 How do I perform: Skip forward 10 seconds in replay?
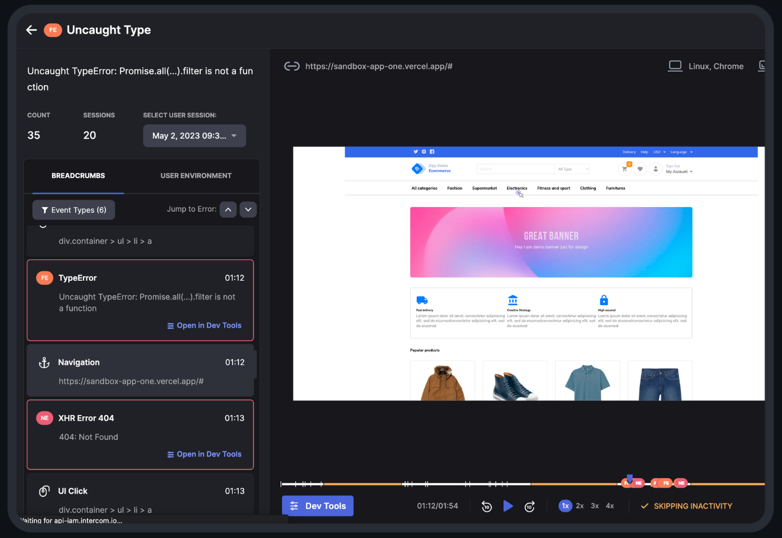(x=529, y=506)
